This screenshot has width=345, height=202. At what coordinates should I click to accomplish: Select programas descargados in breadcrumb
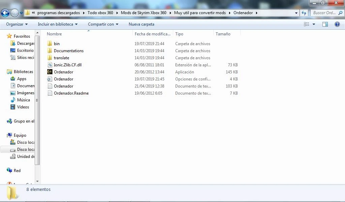click(x=59, y=13)
